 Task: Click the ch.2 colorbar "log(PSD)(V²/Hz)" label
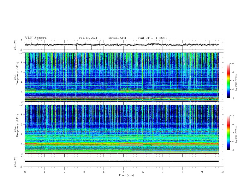(236, 134)
